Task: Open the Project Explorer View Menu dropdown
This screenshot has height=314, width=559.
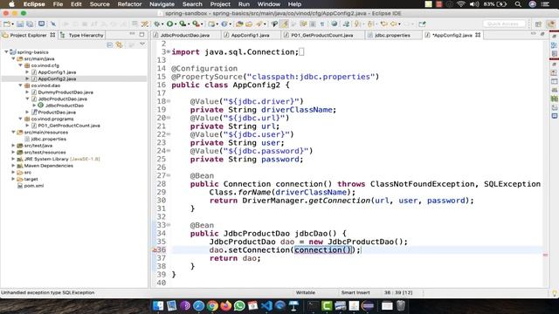Action: point(142,44)
